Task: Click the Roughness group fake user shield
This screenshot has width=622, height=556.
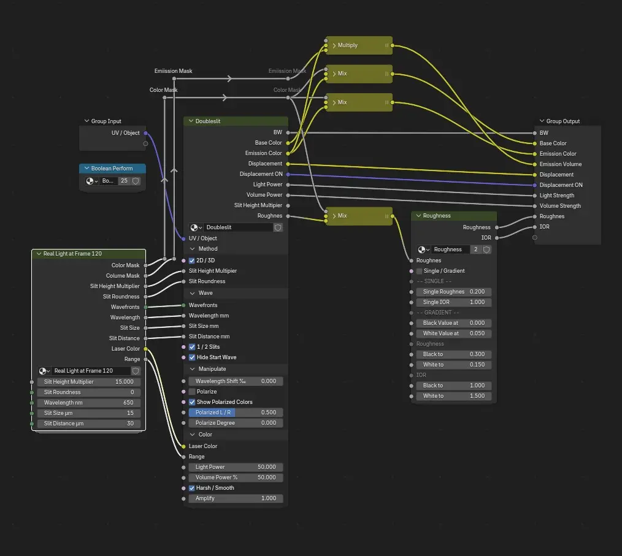Action: click(x=486, y=249)
